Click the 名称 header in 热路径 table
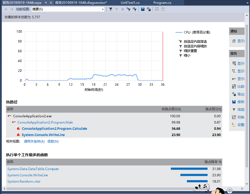The height and width of the screenshot is (194, 250). (x=10, y=109)
